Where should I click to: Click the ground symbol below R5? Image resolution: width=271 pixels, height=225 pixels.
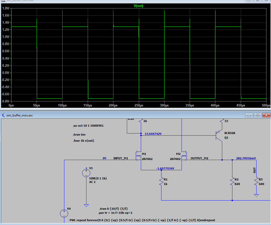(256, 195)
